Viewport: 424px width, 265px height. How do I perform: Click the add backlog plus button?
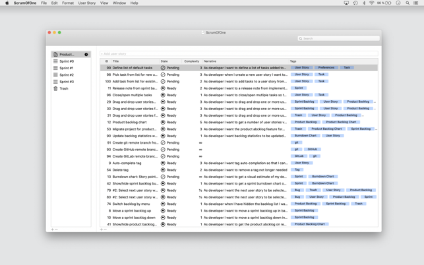pos(53,229)
